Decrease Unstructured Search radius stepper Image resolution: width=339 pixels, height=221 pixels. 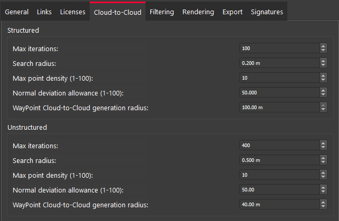(323, 162)
